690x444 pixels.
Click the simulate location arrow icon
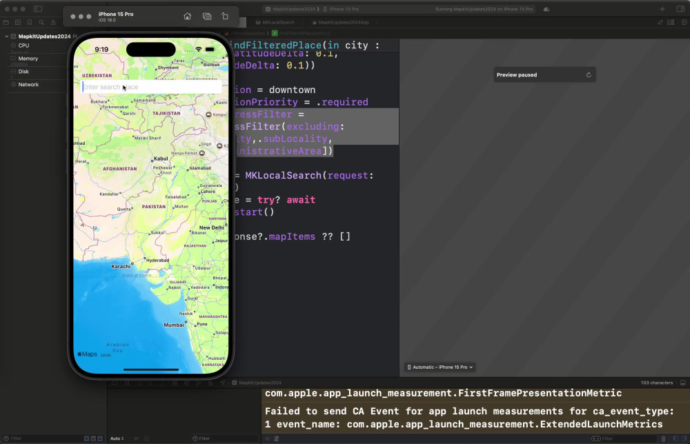click(223, 383)
